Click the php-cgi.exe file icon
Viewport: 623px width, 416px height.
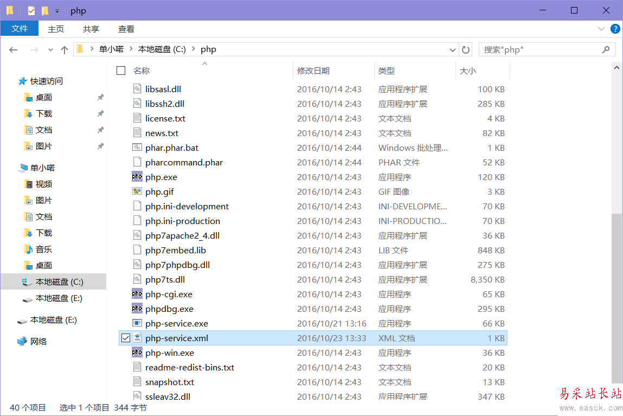point(137,294)
